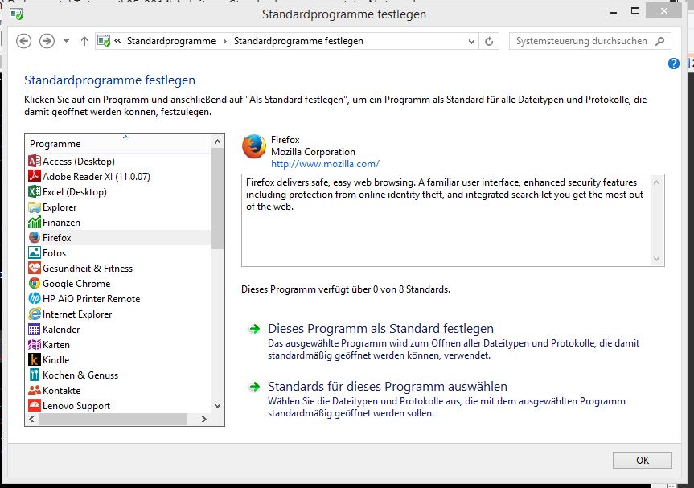Select Google Chrome in the program list
Viewport: 694px width, 488px height.
(x=118, y=284)
